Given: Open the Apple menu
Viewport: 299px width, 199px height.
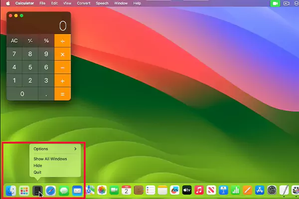Looking at the screenshot, I should click(8, 3).
